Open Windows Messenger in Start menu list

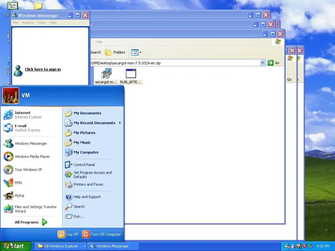tap(31, 143)
